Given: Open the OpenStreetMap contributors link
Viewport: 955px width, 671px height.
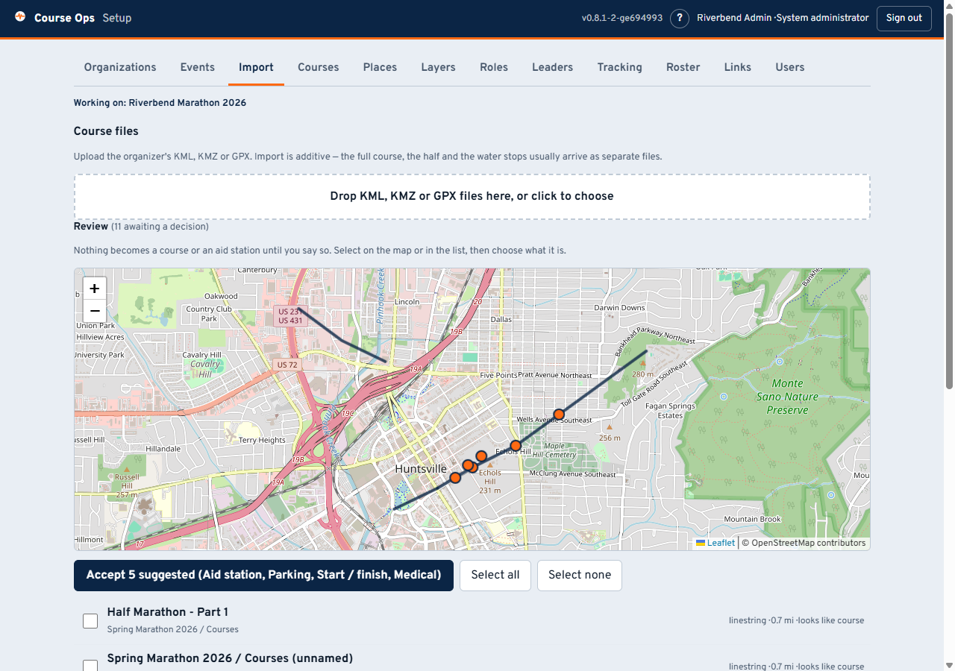Looking at the screenshot, I should 809,543.
